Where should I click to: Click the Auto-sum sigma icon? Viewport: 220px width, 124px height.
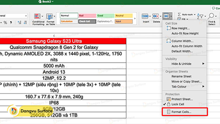(x=179, y=14)
